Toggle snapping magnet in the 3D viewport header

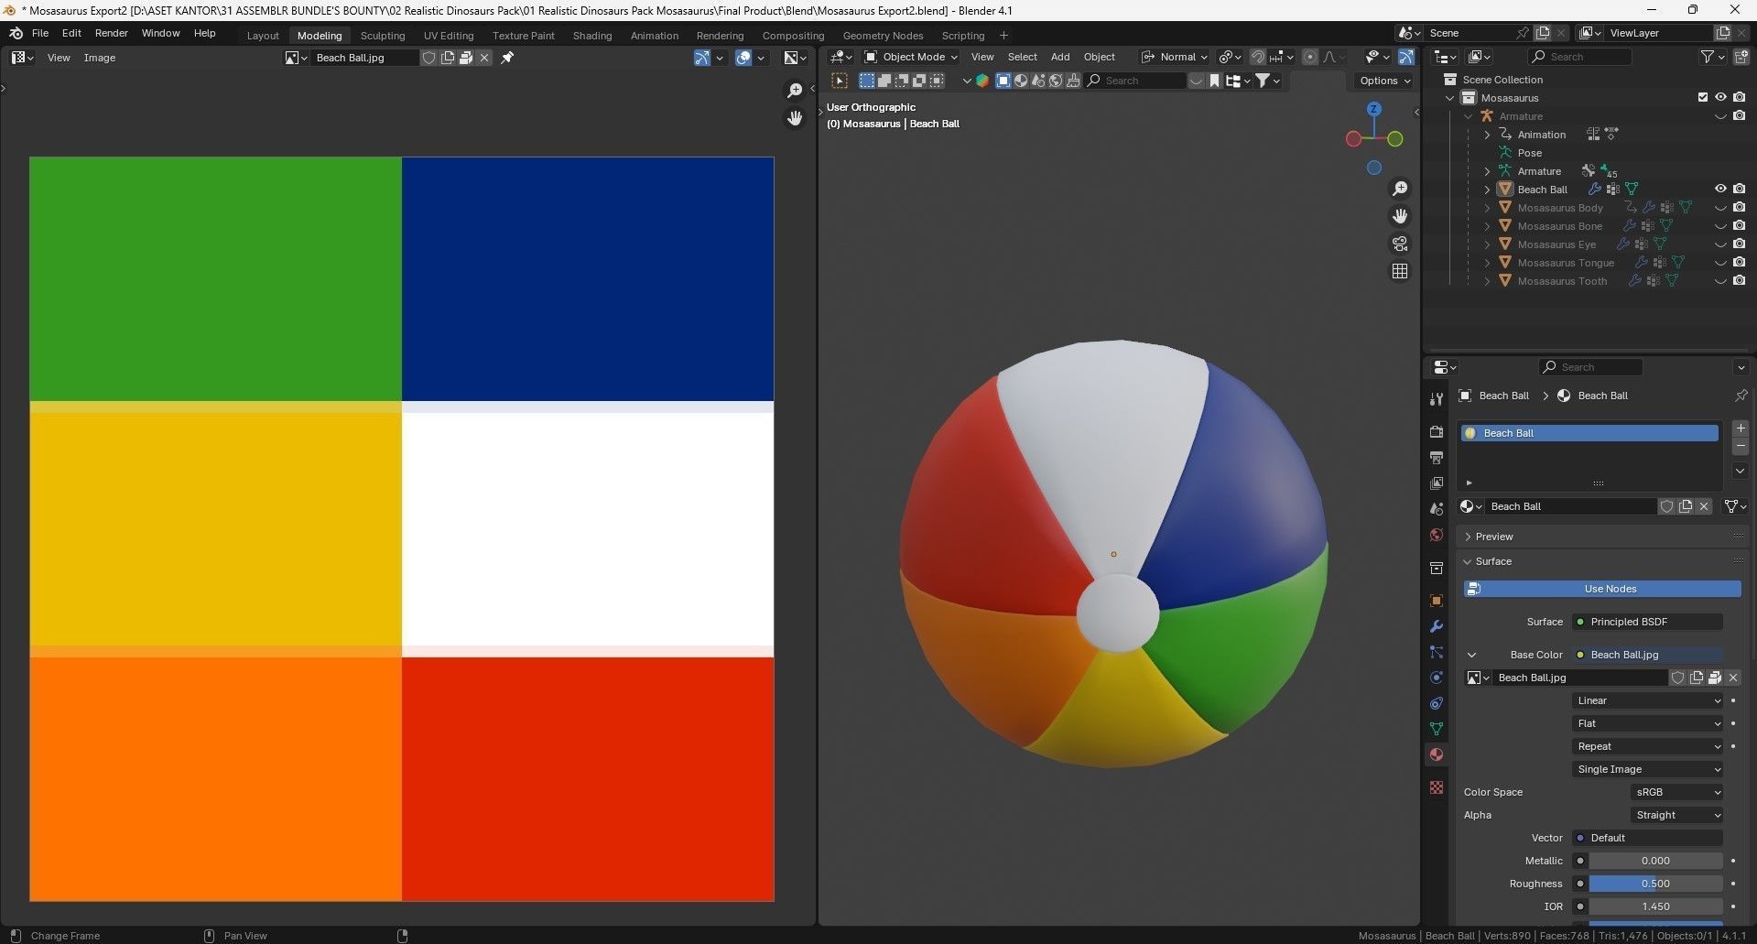click(1258, 57)
